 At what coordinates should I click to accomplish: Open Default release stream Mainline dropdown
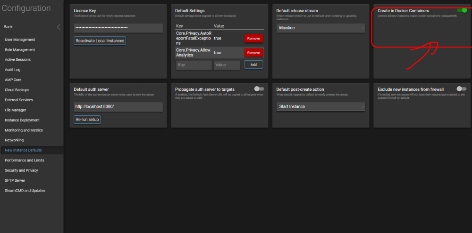tap(321, 28)
